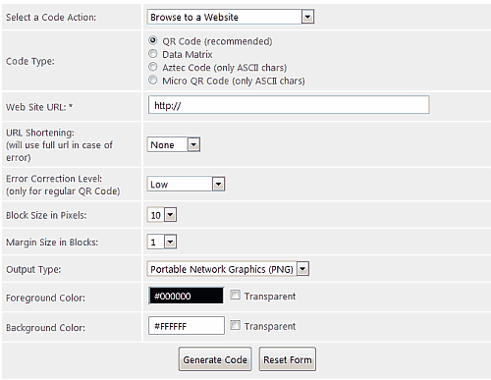Click the arrow next to Browse to a Website

click(x=307, y=17)
